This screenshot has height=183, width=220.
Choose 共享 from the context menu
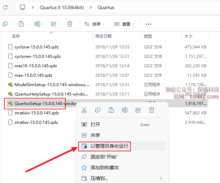[x=122, y=135]
